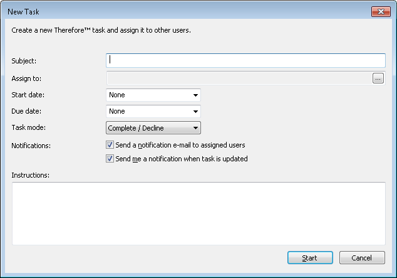
Task: Close the New Task dialog window
Action: pos(380,11)
